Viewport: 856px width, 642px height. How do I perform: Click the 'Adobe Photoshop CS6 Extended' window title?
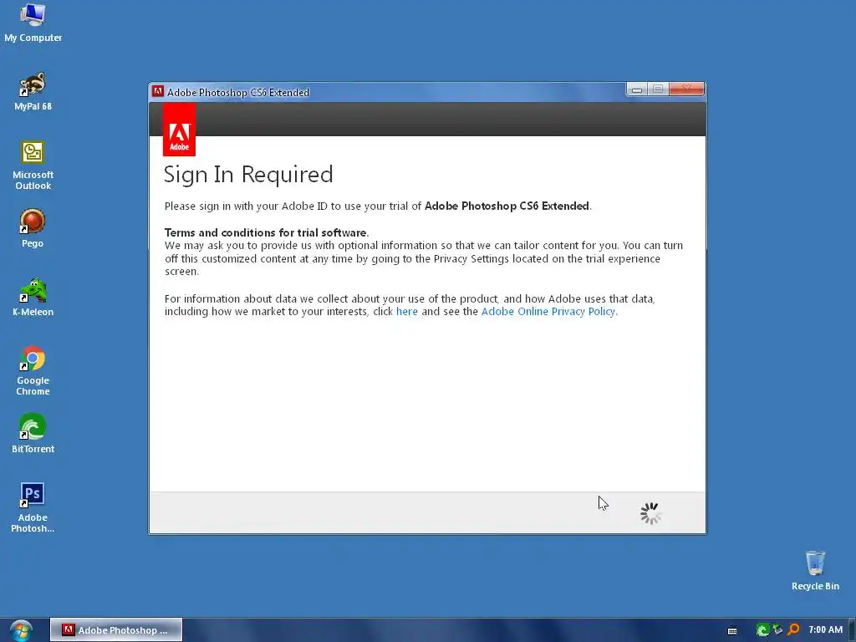coord(238,92)
